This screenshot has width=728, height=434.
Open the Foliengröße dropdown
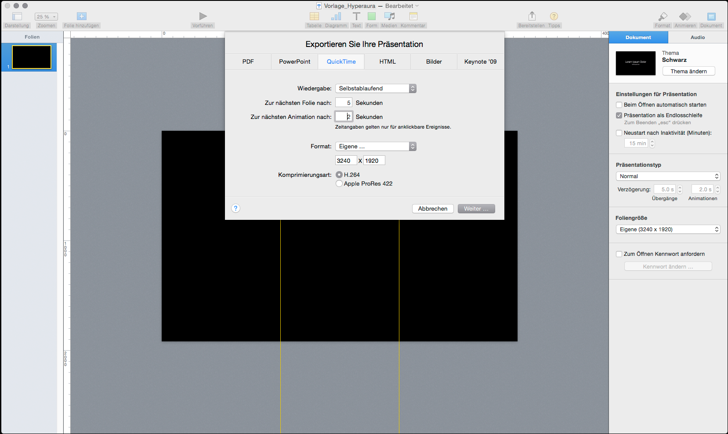(668, 230)
